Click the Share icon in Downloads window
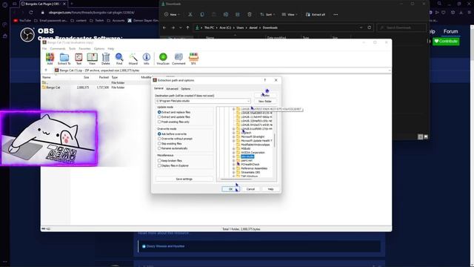 click(238, 15)
